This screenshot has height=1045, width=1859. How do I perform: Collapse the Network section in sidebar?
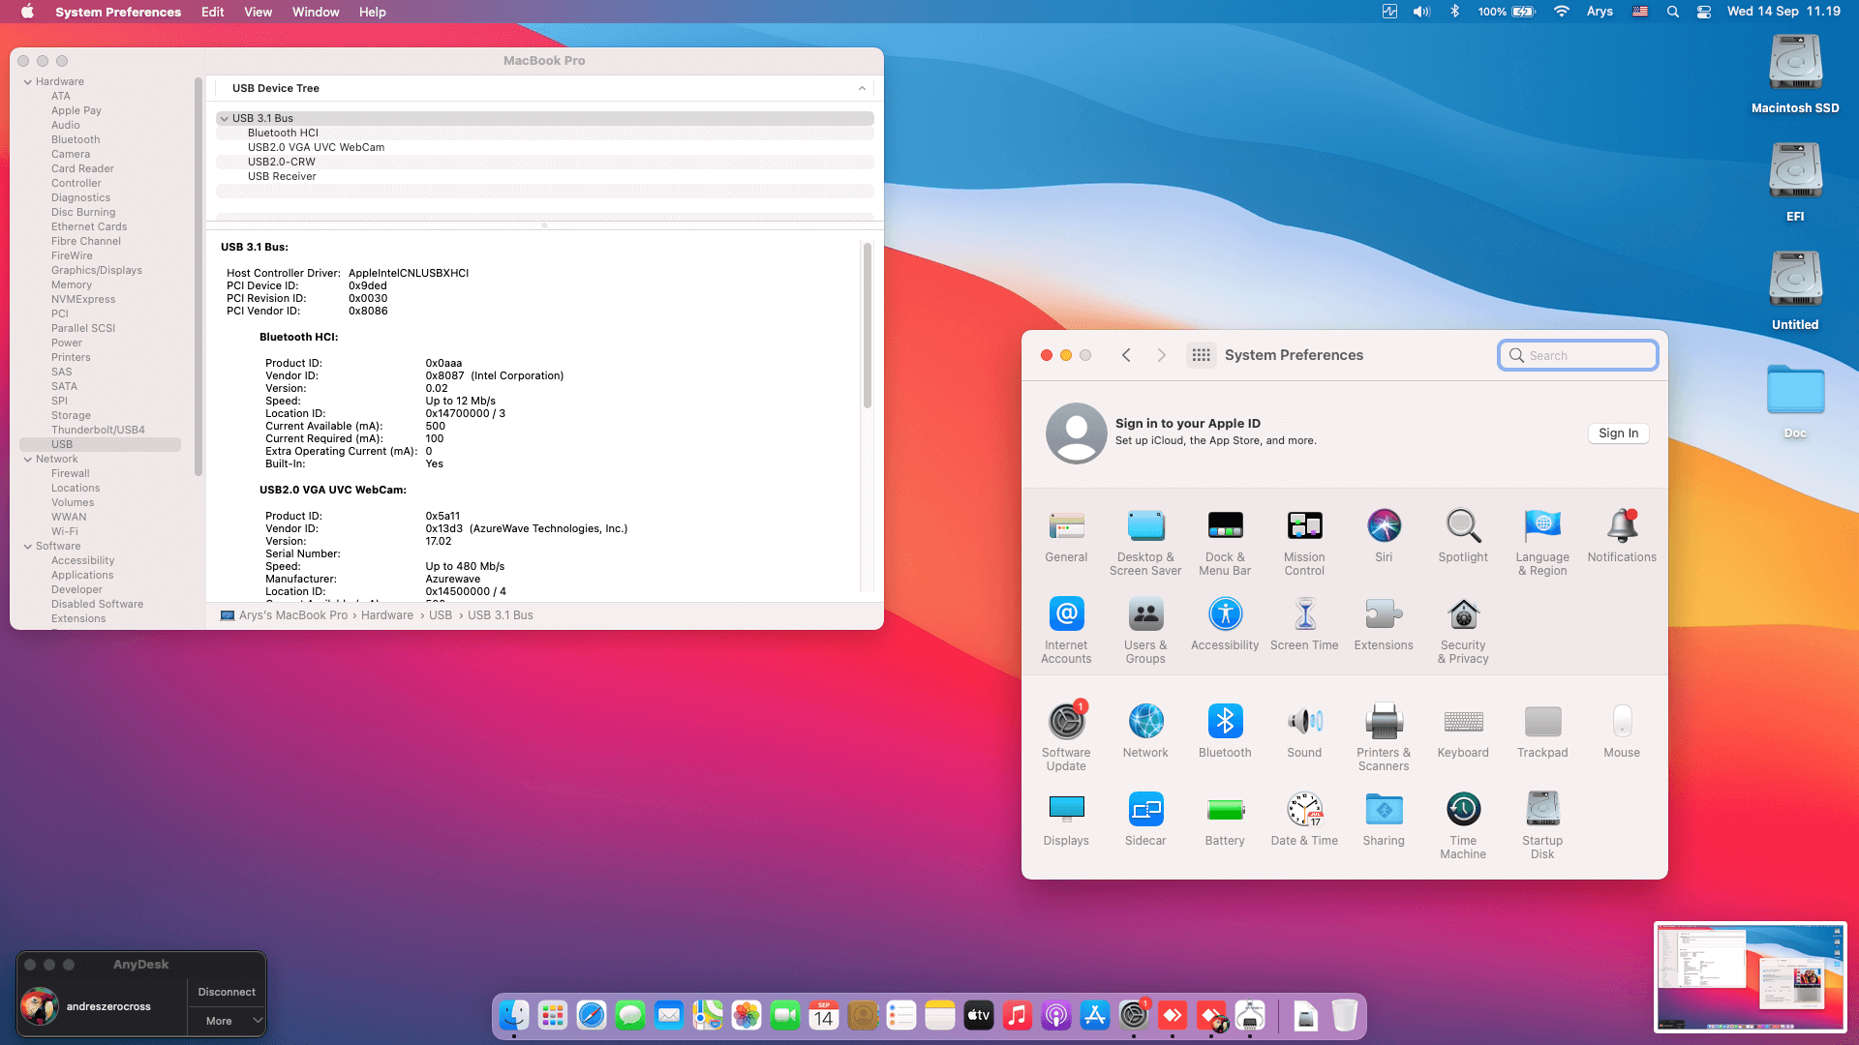coord(28,460)
